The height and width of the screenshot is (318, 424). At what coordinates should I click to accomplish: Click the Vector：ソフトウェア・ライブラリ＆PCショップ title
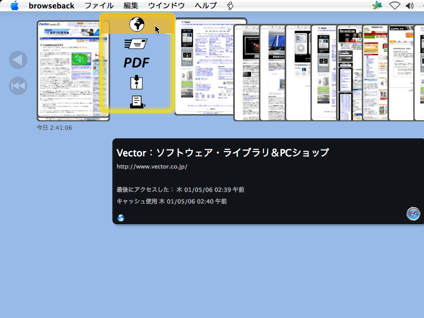click(223, 153)
